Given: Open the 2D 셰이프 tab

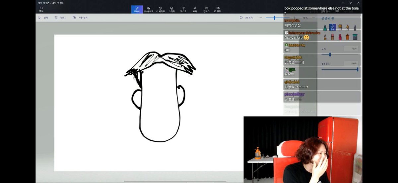Looking at the screenshot, I should click(x=149, y=9).
